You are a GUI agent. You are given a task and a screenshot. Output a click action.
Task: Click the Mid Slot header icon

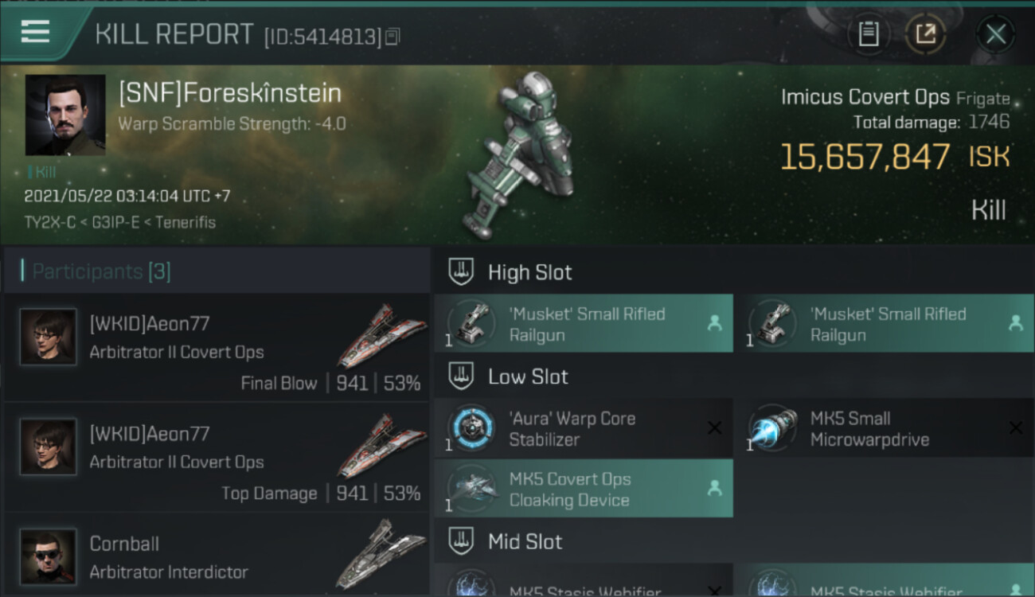click(x=462, y=542)
